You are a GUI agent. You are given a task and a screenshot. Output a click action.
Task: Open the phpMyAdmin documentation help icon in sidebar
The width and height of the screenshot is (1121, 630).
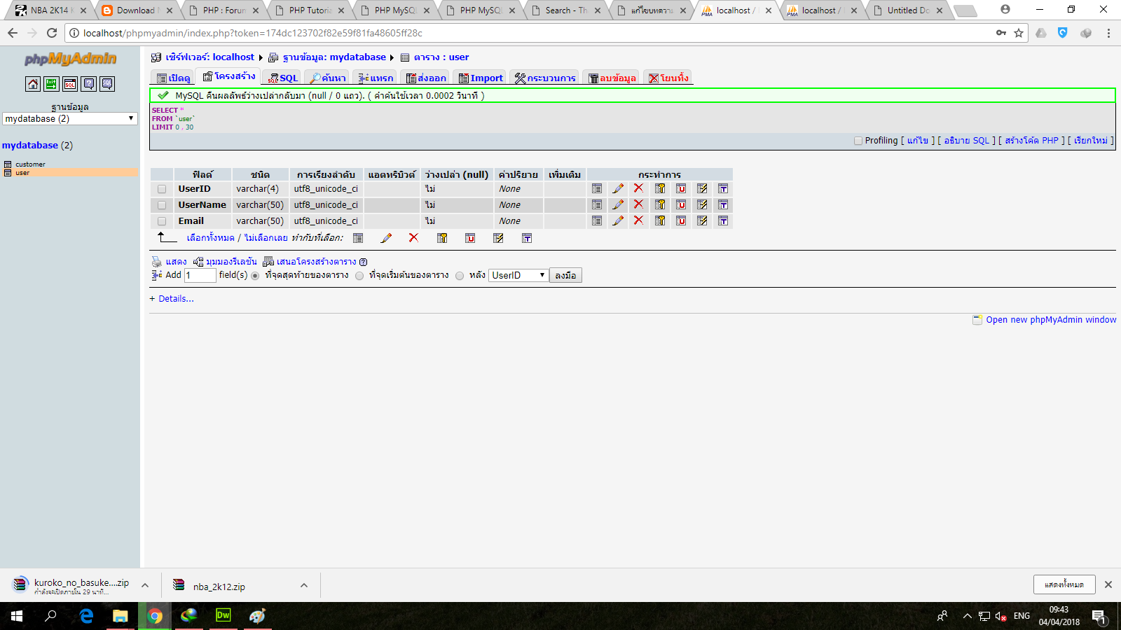point(89,84)
